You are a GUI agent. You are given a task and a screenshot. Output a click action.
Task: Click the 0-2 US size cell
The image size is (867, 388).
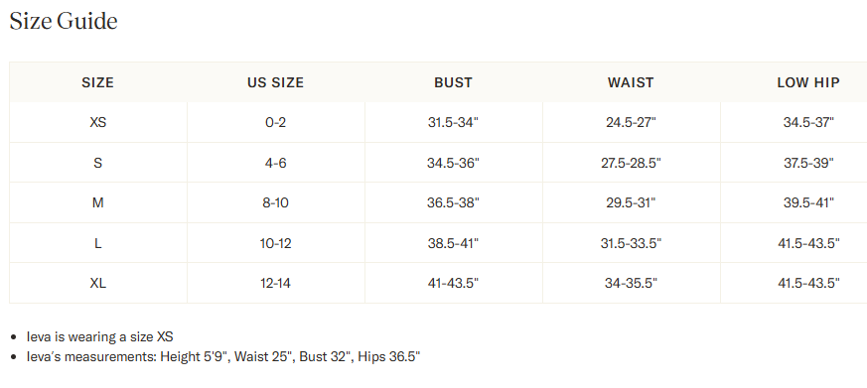(x=275, y=122)
